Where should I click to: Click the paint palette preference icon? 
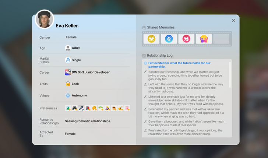(94, 108)
